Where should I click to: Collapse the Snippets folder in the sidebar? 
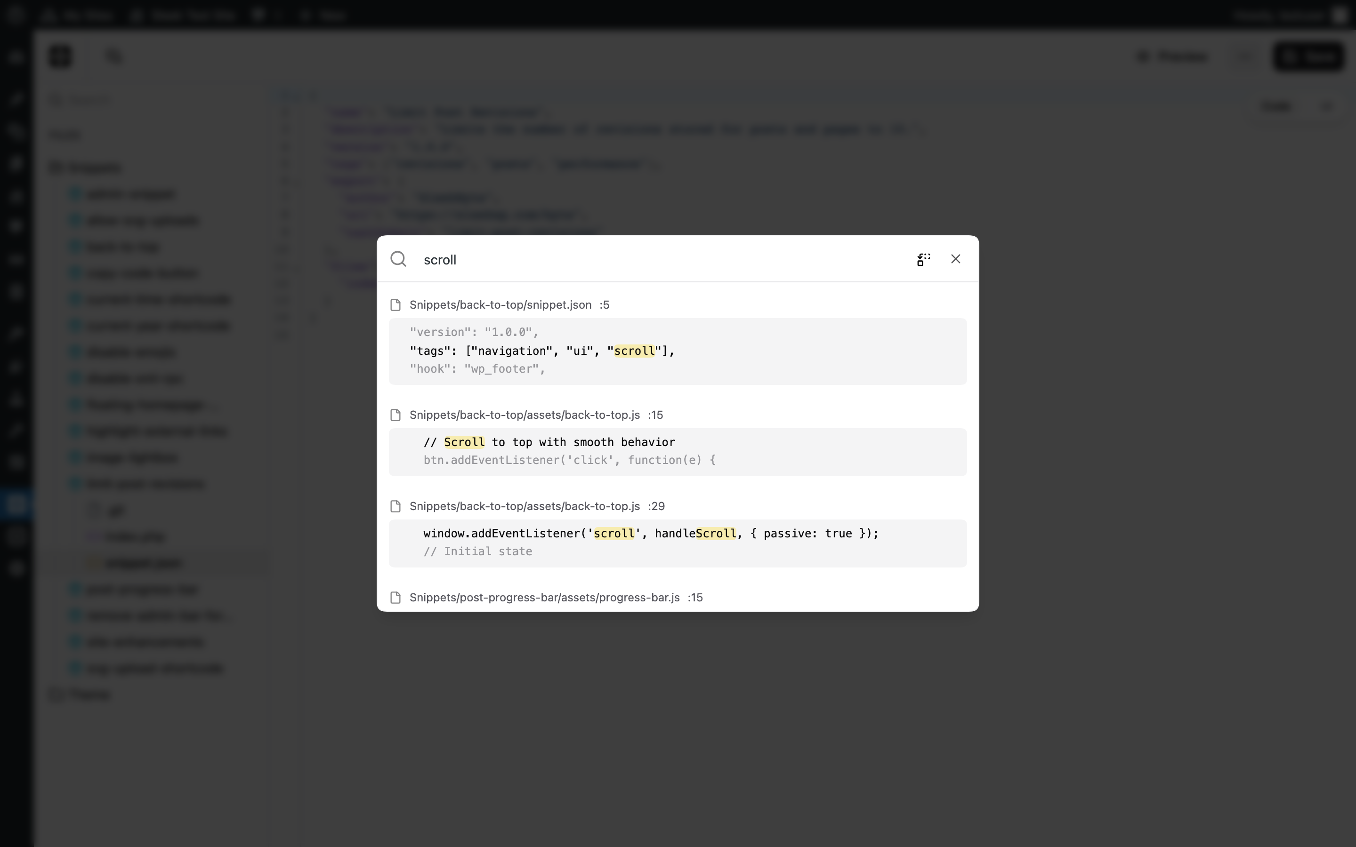[x=54, y=167]
